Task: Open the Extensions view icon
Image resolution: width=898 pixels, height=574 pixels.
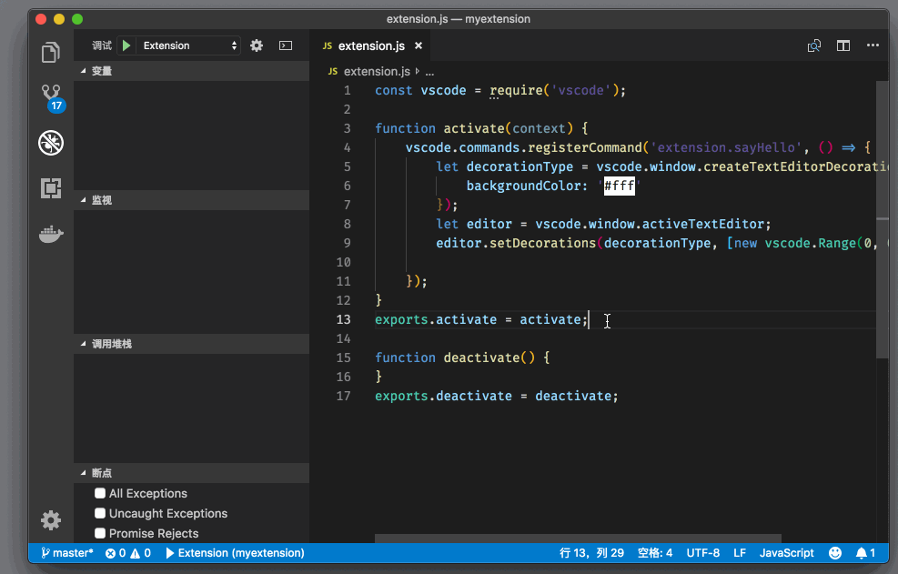Action: coord(51,188)
